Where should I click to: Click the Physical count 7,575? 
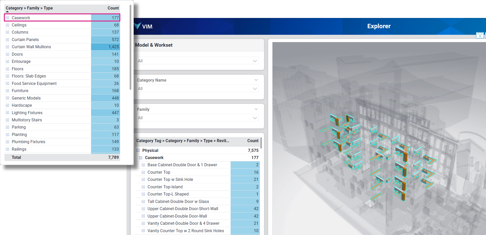[x=253, y=150]
